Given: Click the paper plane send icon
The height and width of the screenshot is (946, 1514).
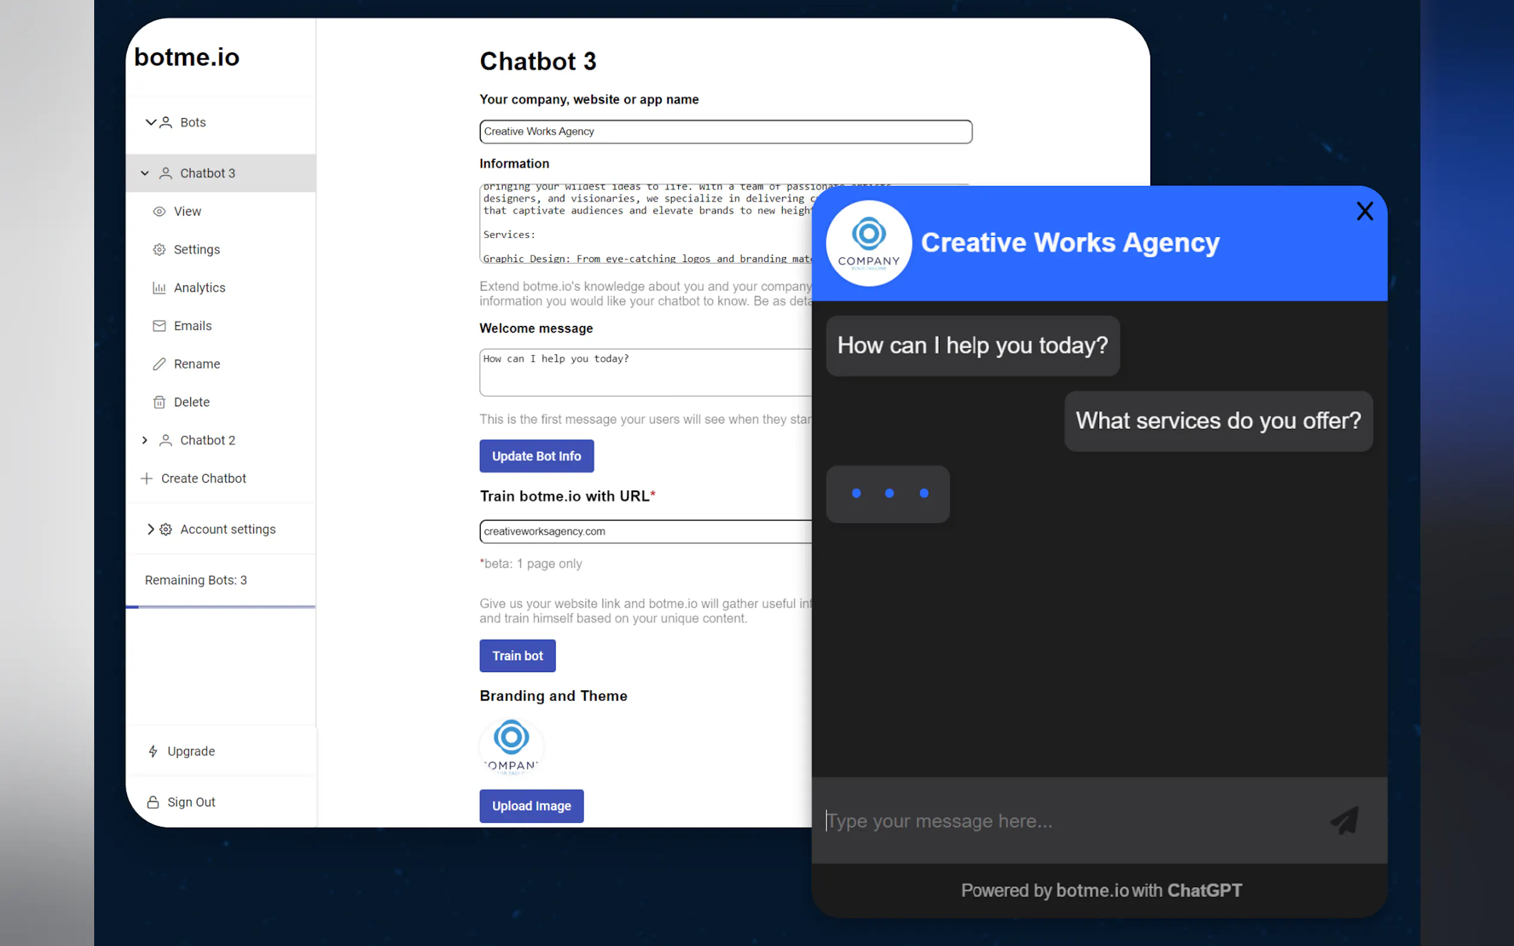Looking at the screenshot, I should (1344, 820).
